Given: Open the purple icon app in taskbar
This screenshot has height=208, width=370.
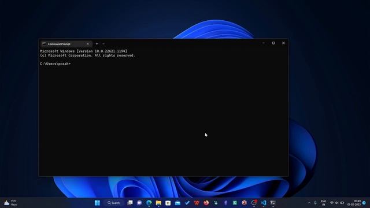Looking at the screenshot, I should [225, 203].
